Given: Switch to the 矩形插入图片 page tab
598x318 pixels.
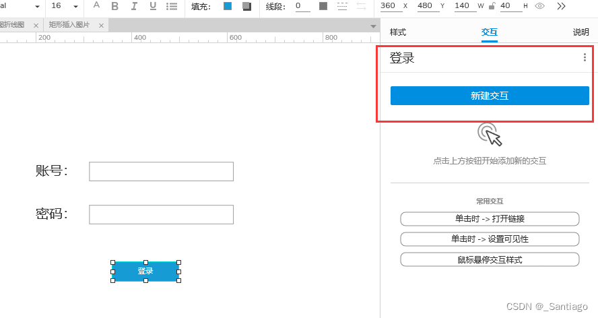Looking at the screenshot, I should click(69, 25).
